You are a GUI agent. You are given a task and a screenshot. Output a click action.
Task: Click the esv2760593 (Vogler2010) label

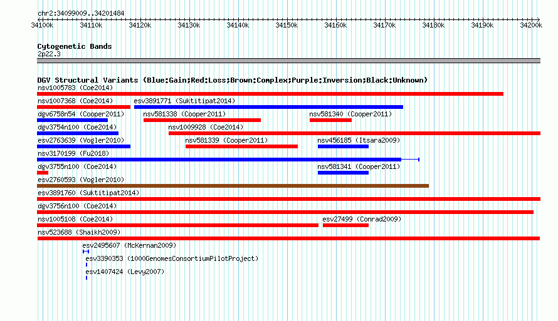(x=81, y=180)
